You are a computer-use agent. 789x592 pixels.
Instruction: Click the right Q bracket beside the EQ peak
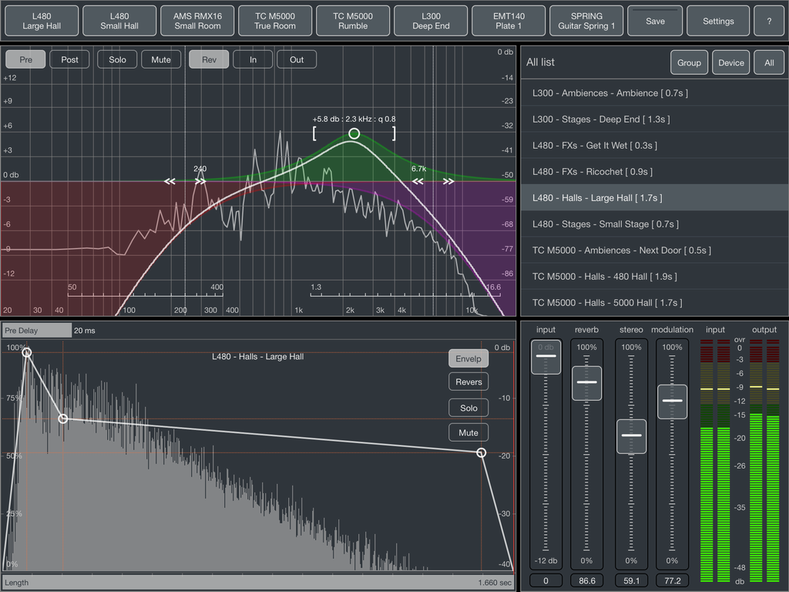pos(394,133)
